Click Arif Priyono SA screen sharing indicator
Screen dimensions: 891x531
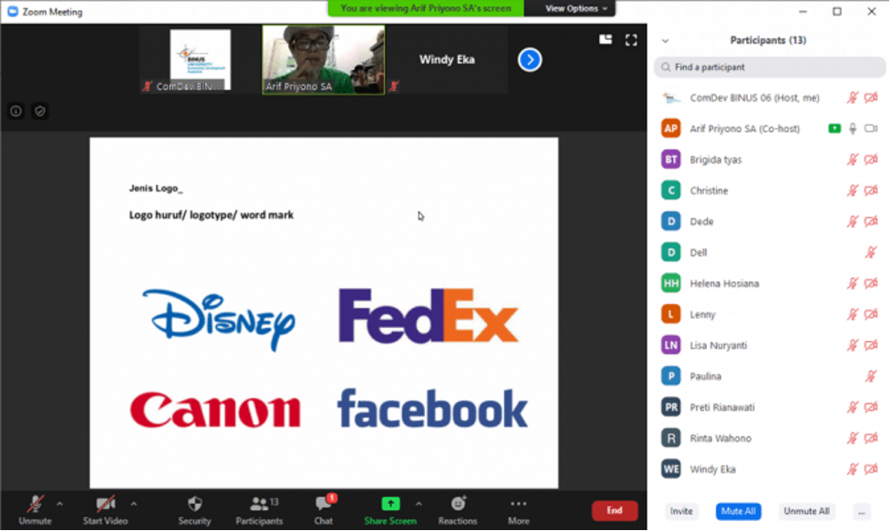(834, 128)
